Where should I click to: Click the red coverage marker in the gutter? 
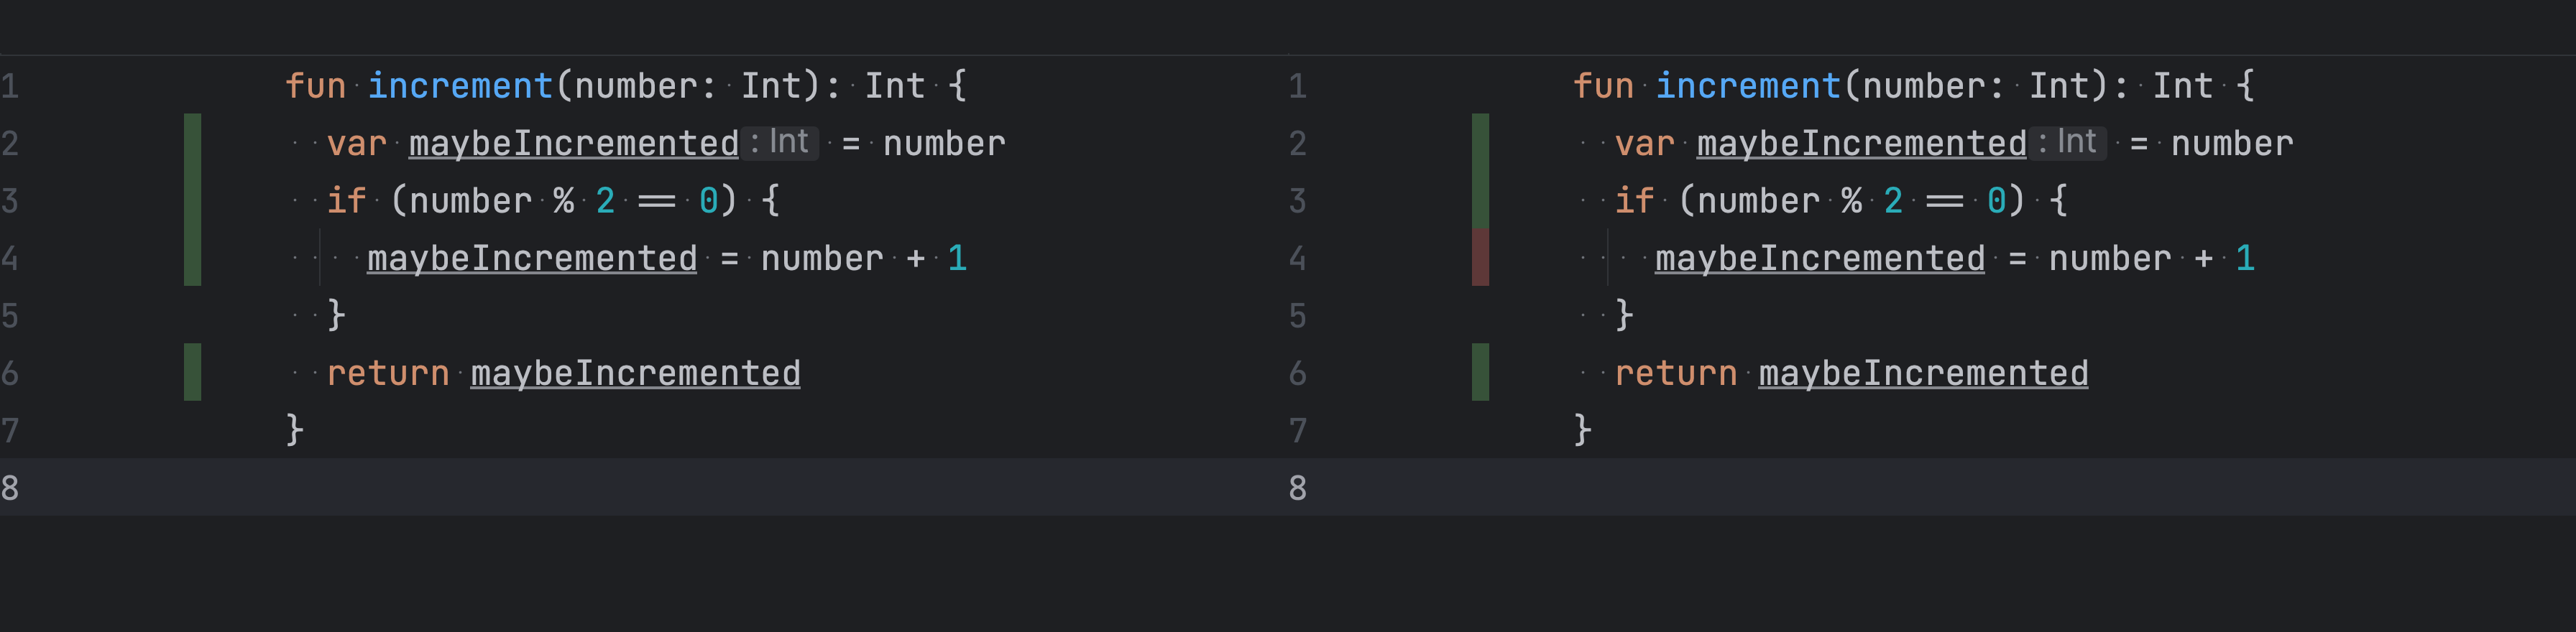pyautogui.click(x=1480, y=258)
